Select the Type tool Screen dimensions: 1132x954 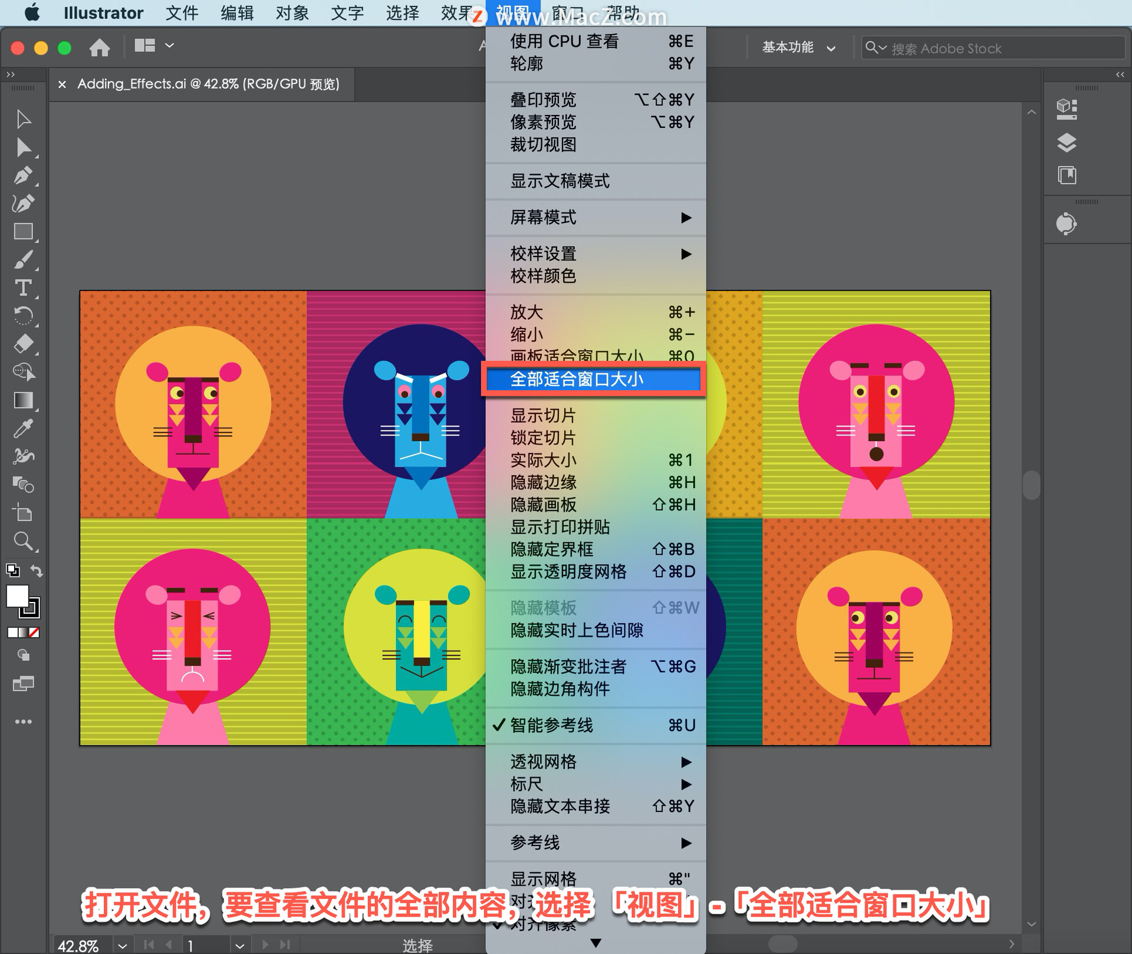click(23, 288)
